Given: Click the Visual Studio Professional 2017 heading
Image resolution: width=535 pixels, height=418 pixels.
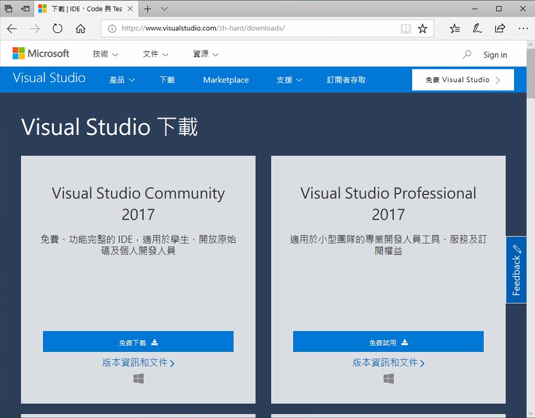Looking at the screenshot, I should click(388, 204).
